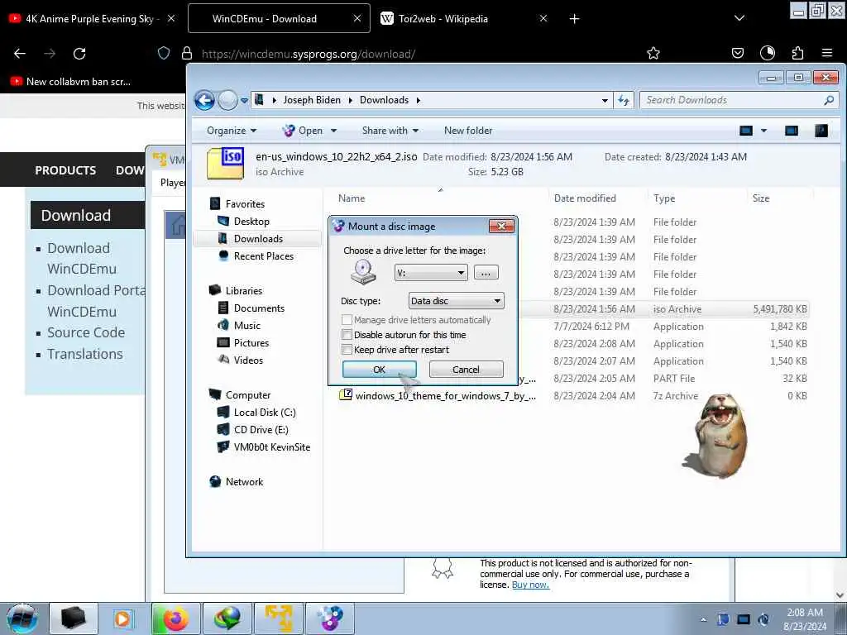Image resolution: width=847 pixels, height=635 pixels.
Task: Expand the Open button dropdown arrow
Action: (x=333, y=131)
